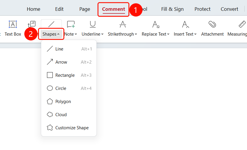Click the Strikethrough label

121,34
